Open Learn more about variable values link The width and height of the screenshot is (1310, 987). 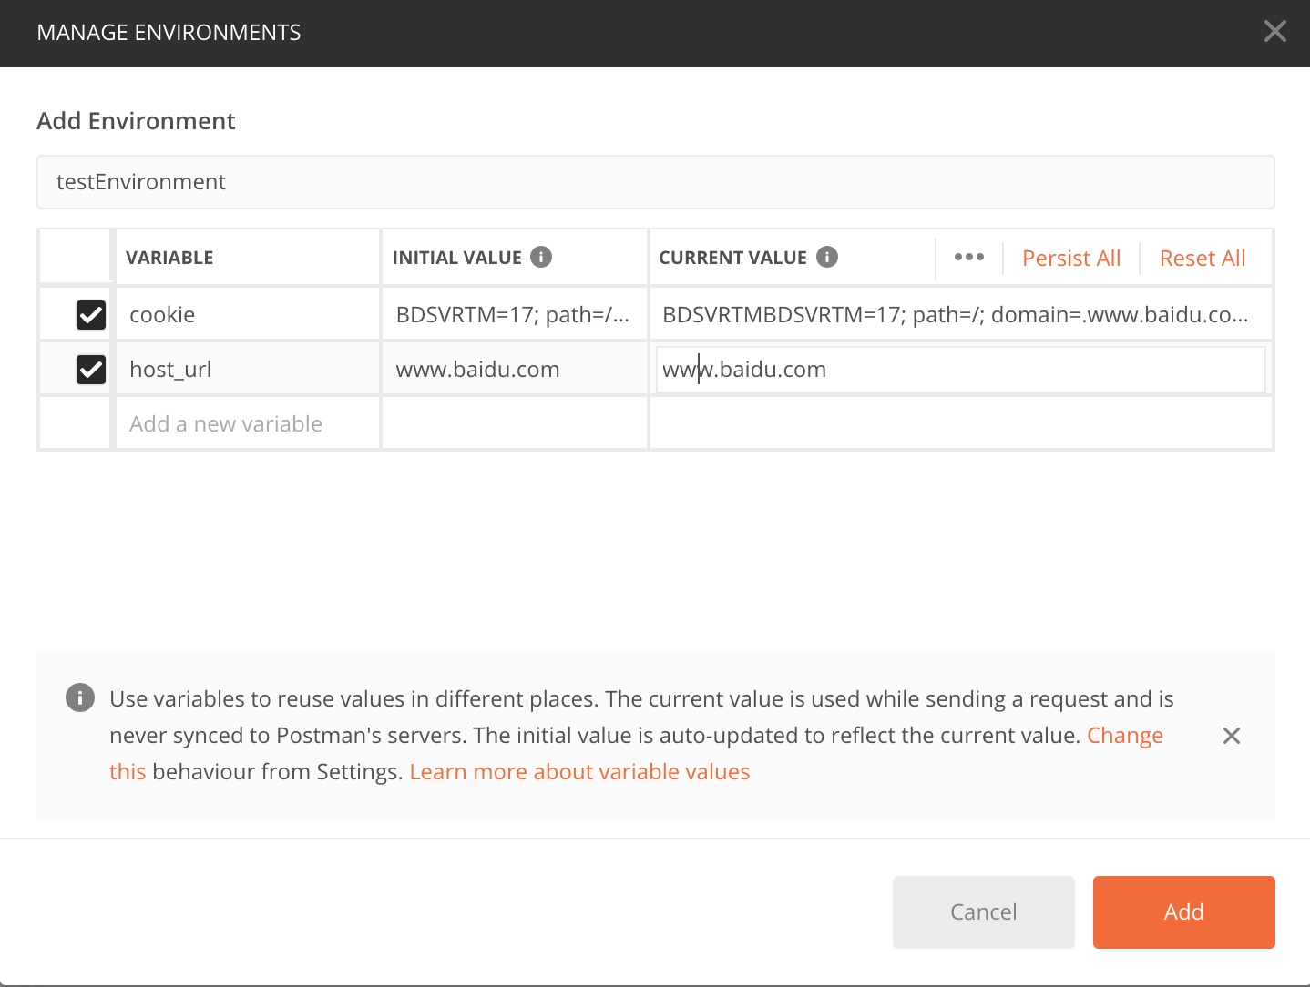[579, 771]
